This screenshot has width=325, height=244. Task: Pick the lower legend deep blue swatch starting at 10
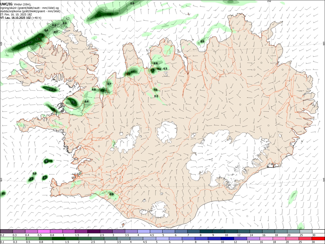point(227,239)
